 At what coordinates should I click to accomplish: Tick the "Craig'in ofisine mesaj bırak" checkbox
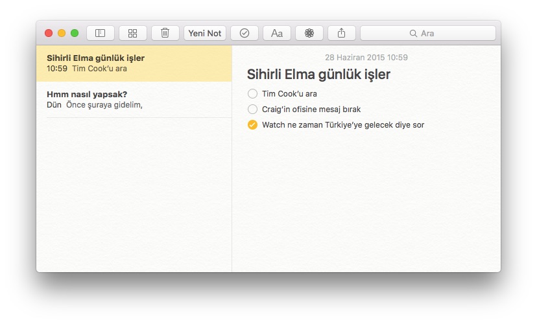click(x=252, y=110)
